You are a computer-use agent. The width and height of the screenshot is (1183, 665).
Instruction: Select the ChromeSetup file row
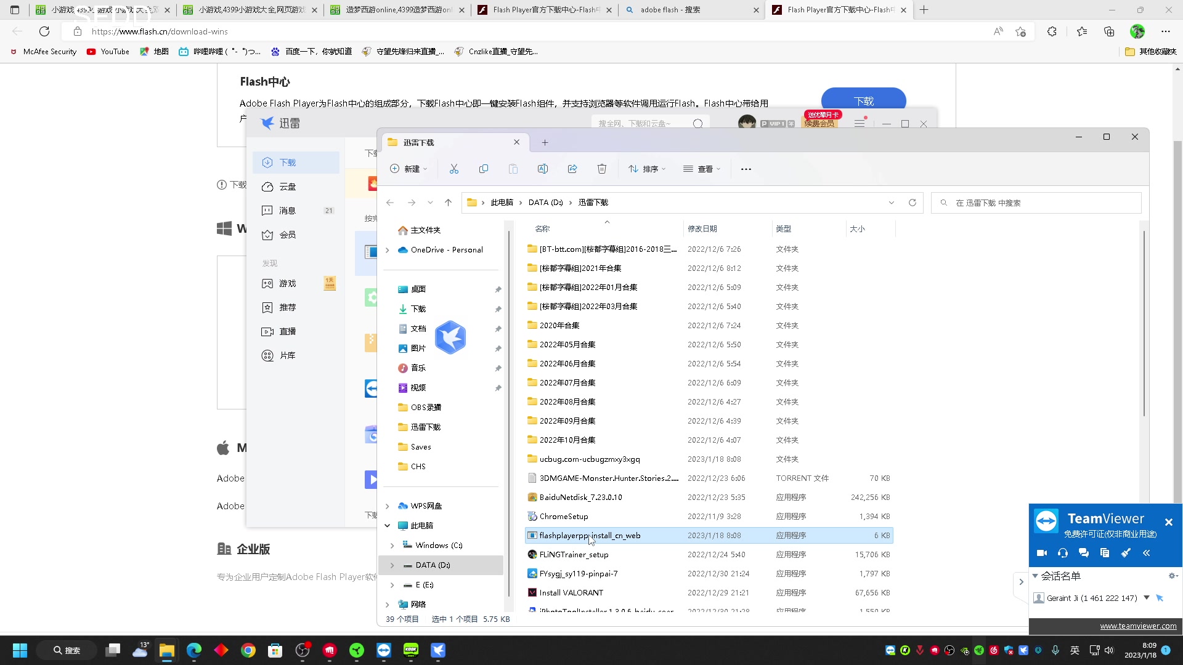tap(709, 517)
